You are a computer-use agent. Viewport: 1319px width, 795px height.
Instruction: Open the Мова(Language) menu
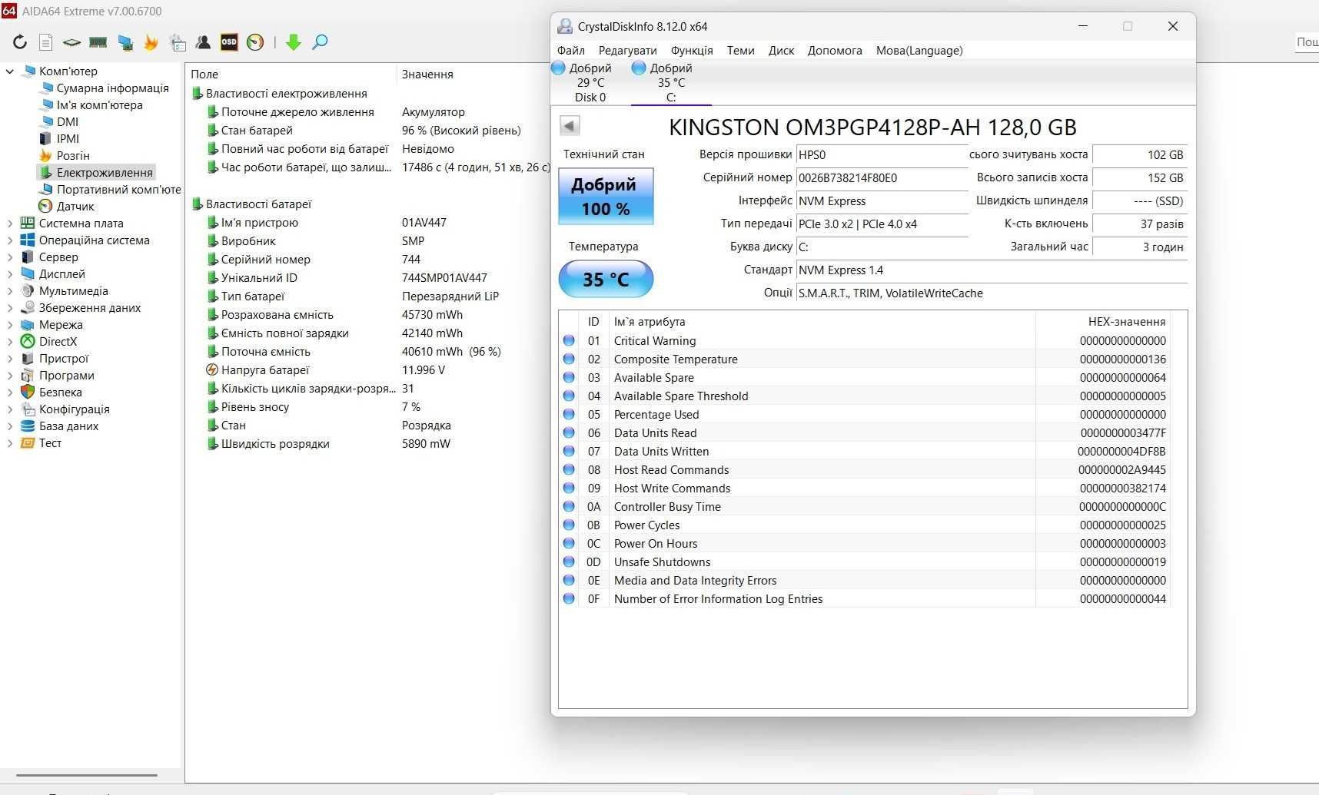click(919, 50)
